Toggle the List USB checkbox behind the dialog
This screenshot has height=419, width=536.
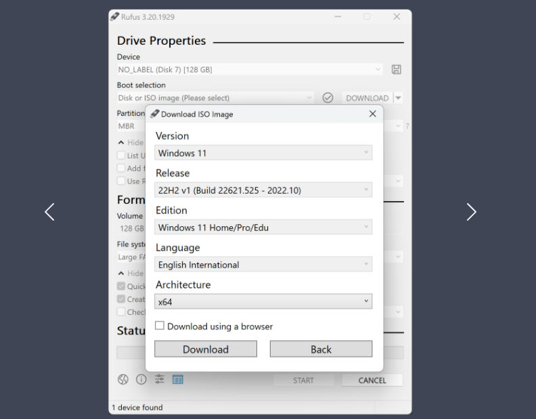[121, 155]
